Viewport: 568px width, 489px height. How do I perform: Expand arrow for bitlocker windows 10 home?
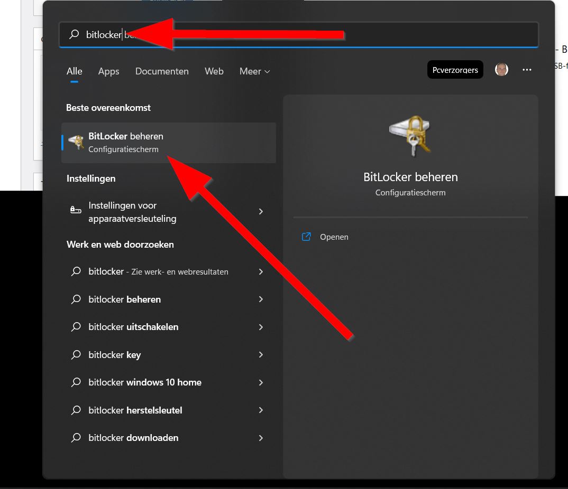tap(261, 382)
